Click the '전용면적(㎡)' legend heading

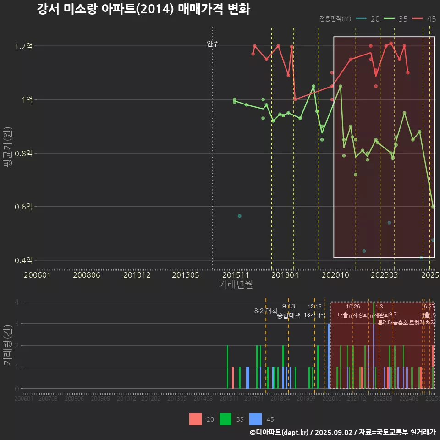pyautogui.click(x=335, y=18)
